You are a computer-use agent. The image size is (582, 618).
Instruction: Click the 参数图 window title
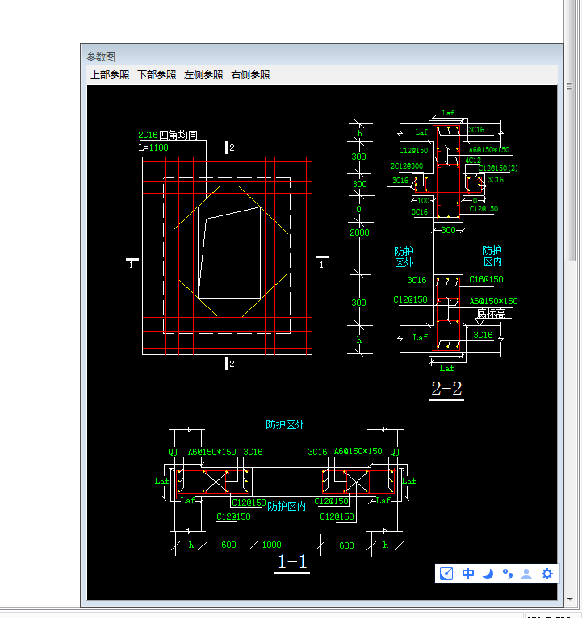pyautogui.click(x=101, y=57)
